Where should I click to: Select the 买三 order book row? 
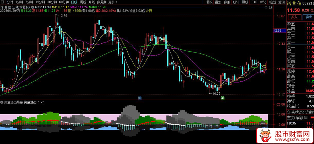(x=300, y=57)
